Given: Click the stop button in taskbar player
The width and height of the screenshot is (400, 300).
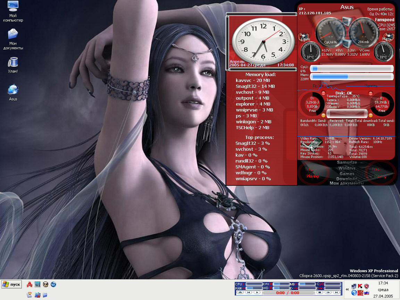Looking at the screenshot, I should [320, 293].
